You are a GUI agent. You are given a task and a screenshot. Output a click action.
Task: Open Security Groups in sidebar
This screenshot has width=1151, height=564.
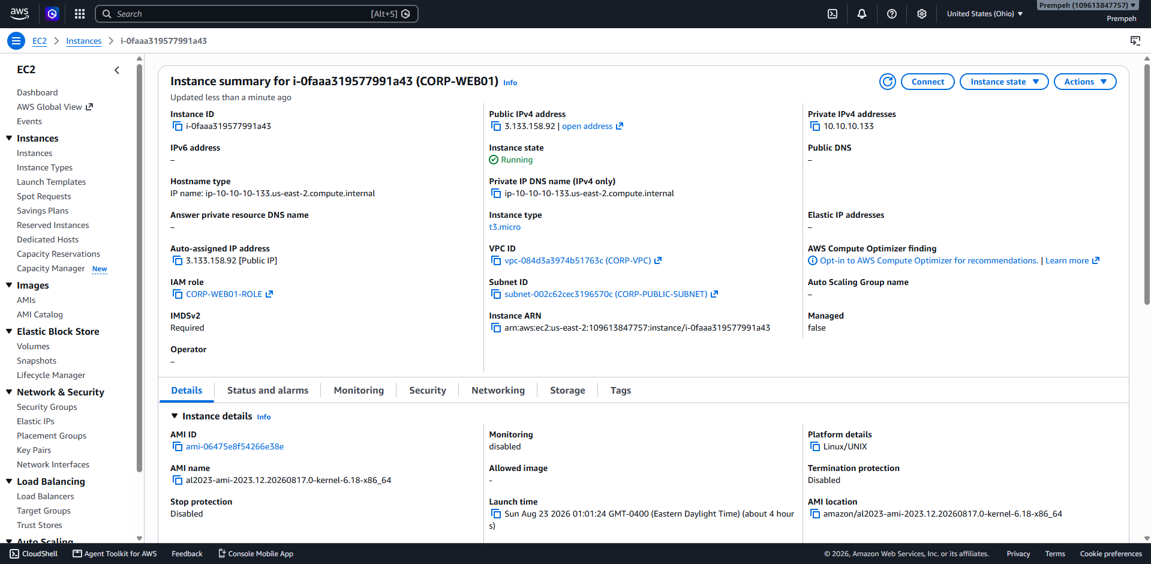[47, 407]
